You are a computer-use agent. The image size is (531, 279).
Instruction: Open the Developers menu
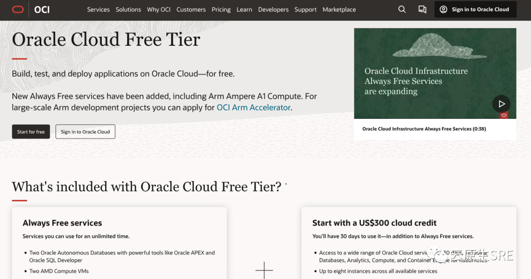click(x=273, y=9)
